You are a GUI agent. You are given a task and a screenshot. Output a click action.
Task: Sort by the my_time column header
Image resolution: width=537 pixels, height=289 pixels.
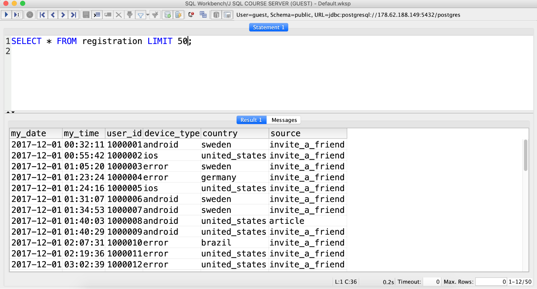pyautogui.click(x=84, y=133)
